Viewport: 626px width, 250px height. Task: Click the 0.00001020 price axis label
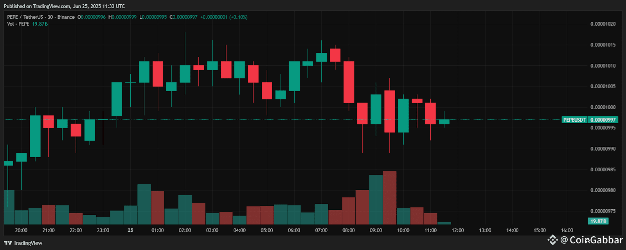click(x=603, y=24)
